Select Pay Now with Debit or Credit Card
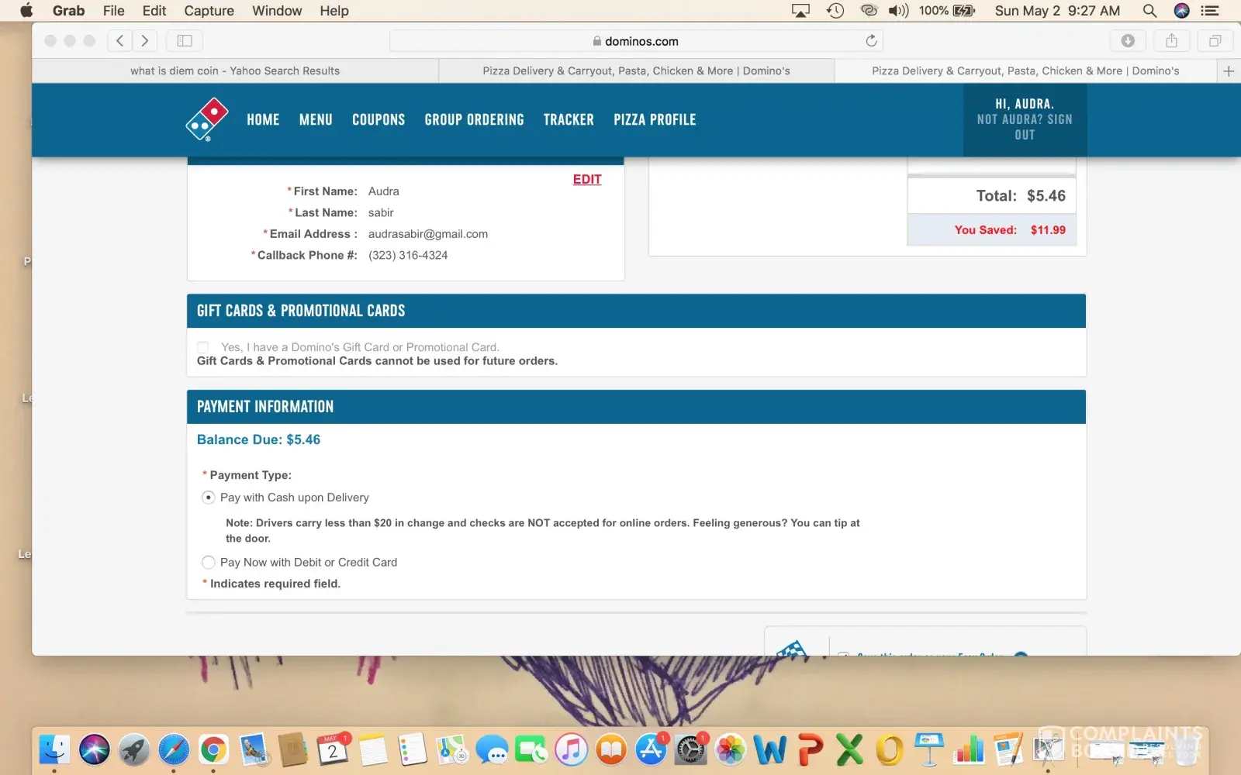Screen dimensions: 1241x775 [x=209, y=563]
